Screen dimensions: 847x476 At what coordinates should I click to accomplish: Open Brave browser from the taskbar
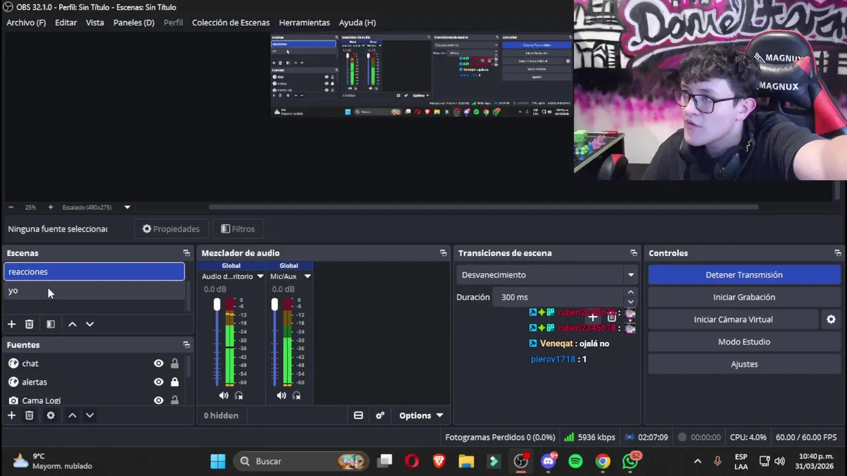(x=439, y=461)
